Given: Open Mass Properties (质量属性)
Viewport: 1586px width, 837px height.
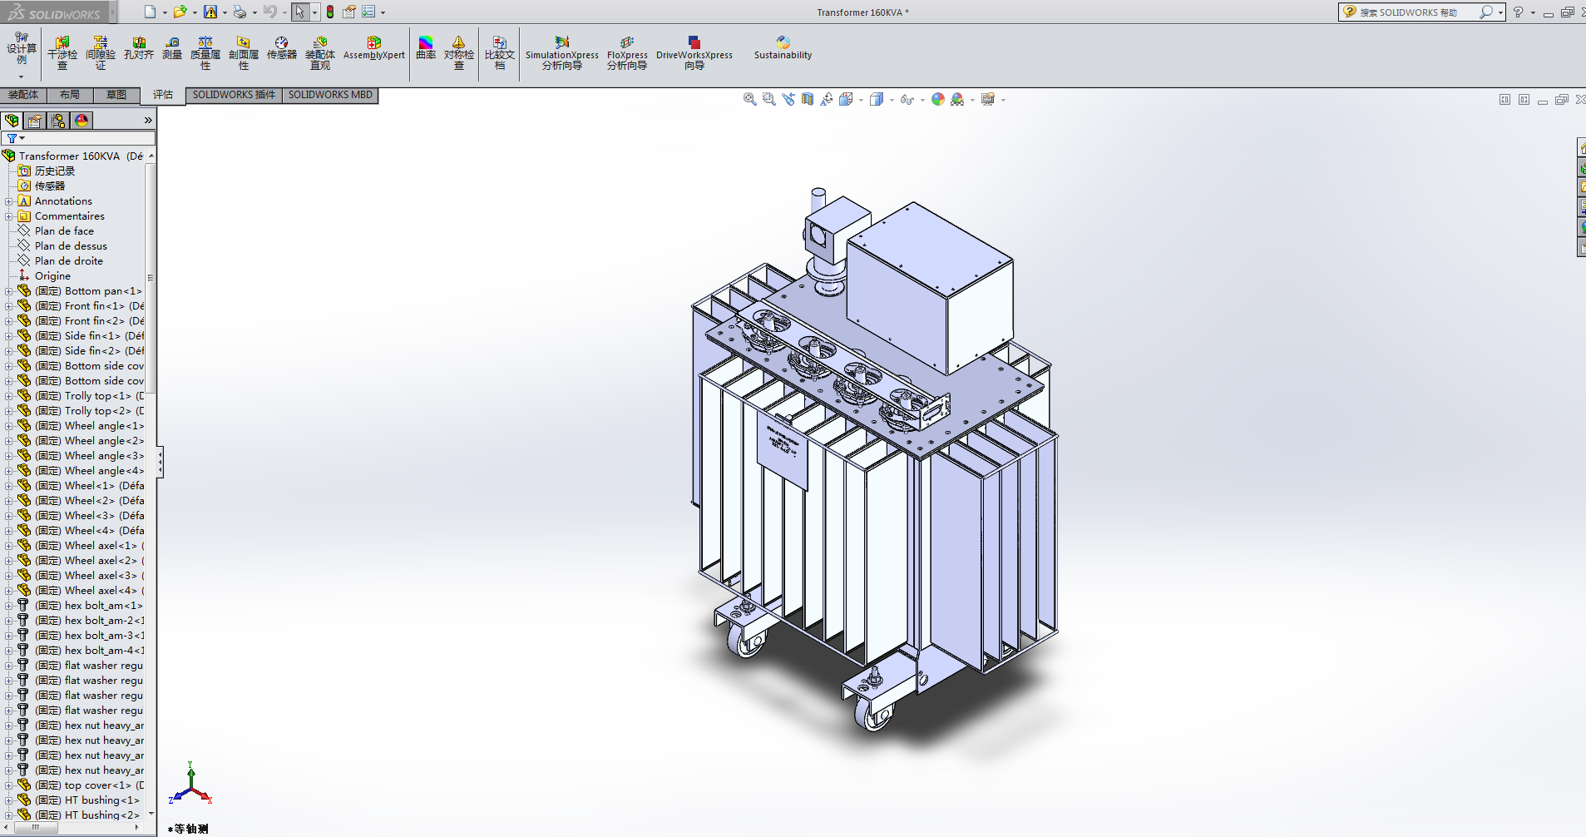Looking at the screenshot, I should [x=205, y=52].
